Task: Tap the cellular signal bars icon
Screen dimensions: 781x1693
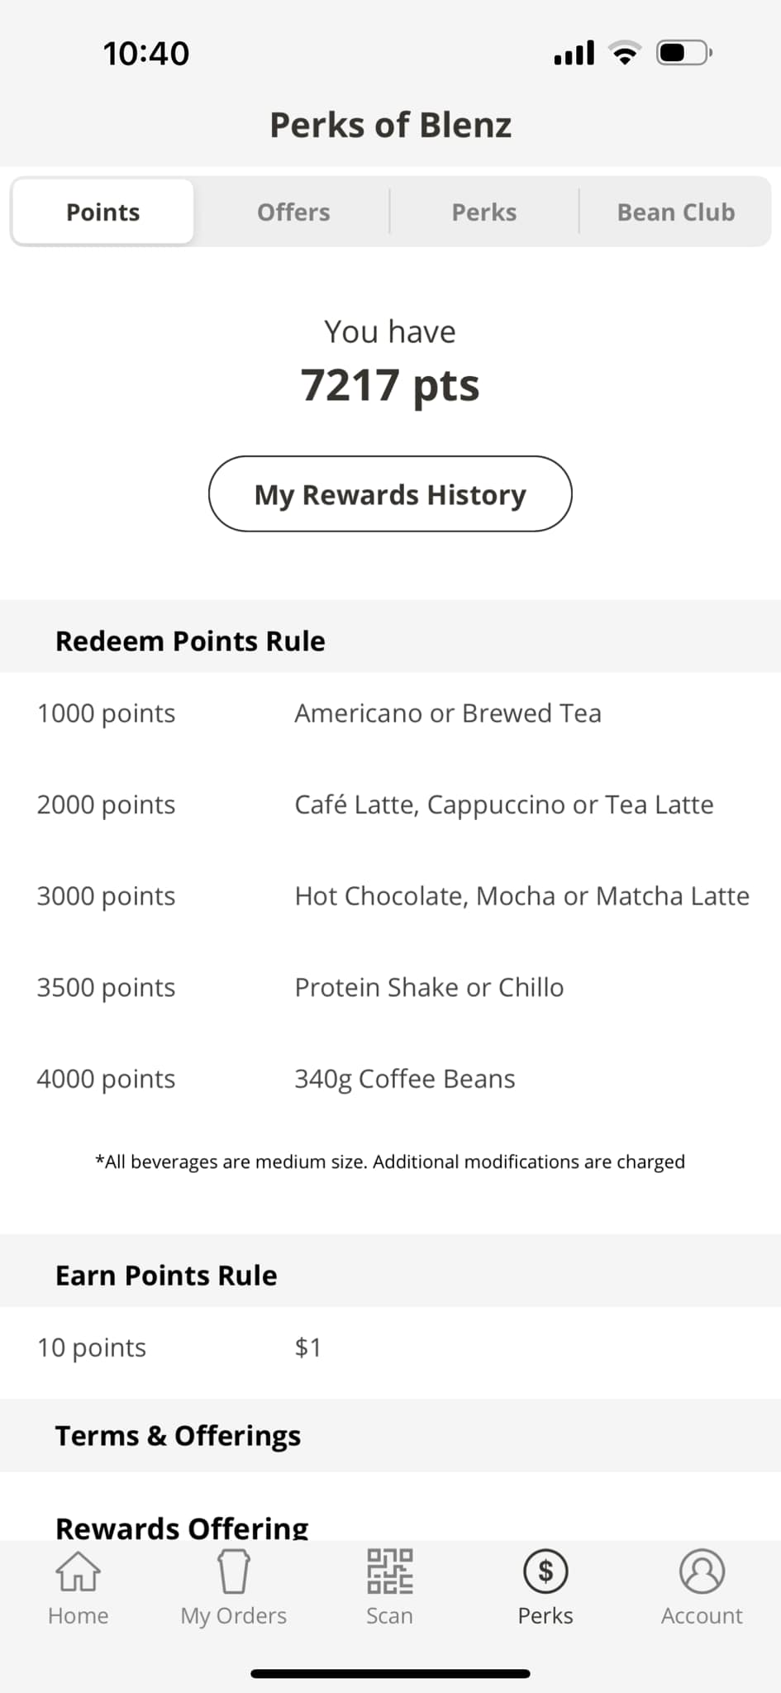Action: click(574, 53)
